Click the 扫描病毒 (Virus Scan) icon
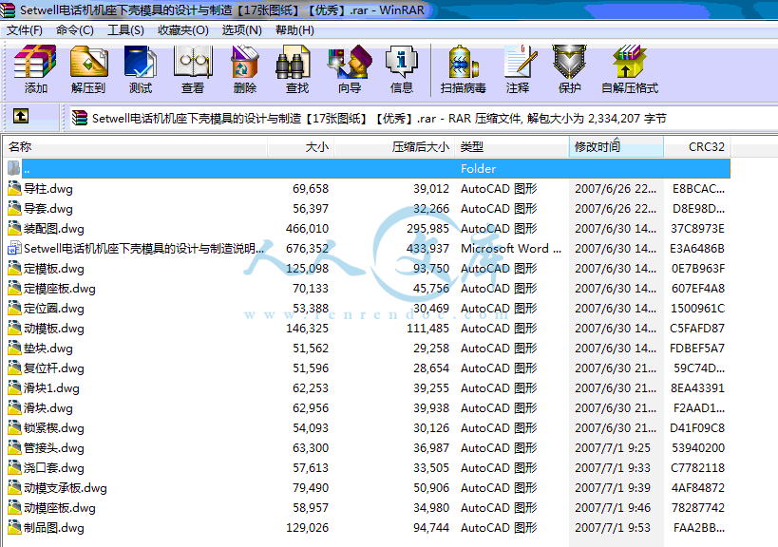 tap(463, 62)
